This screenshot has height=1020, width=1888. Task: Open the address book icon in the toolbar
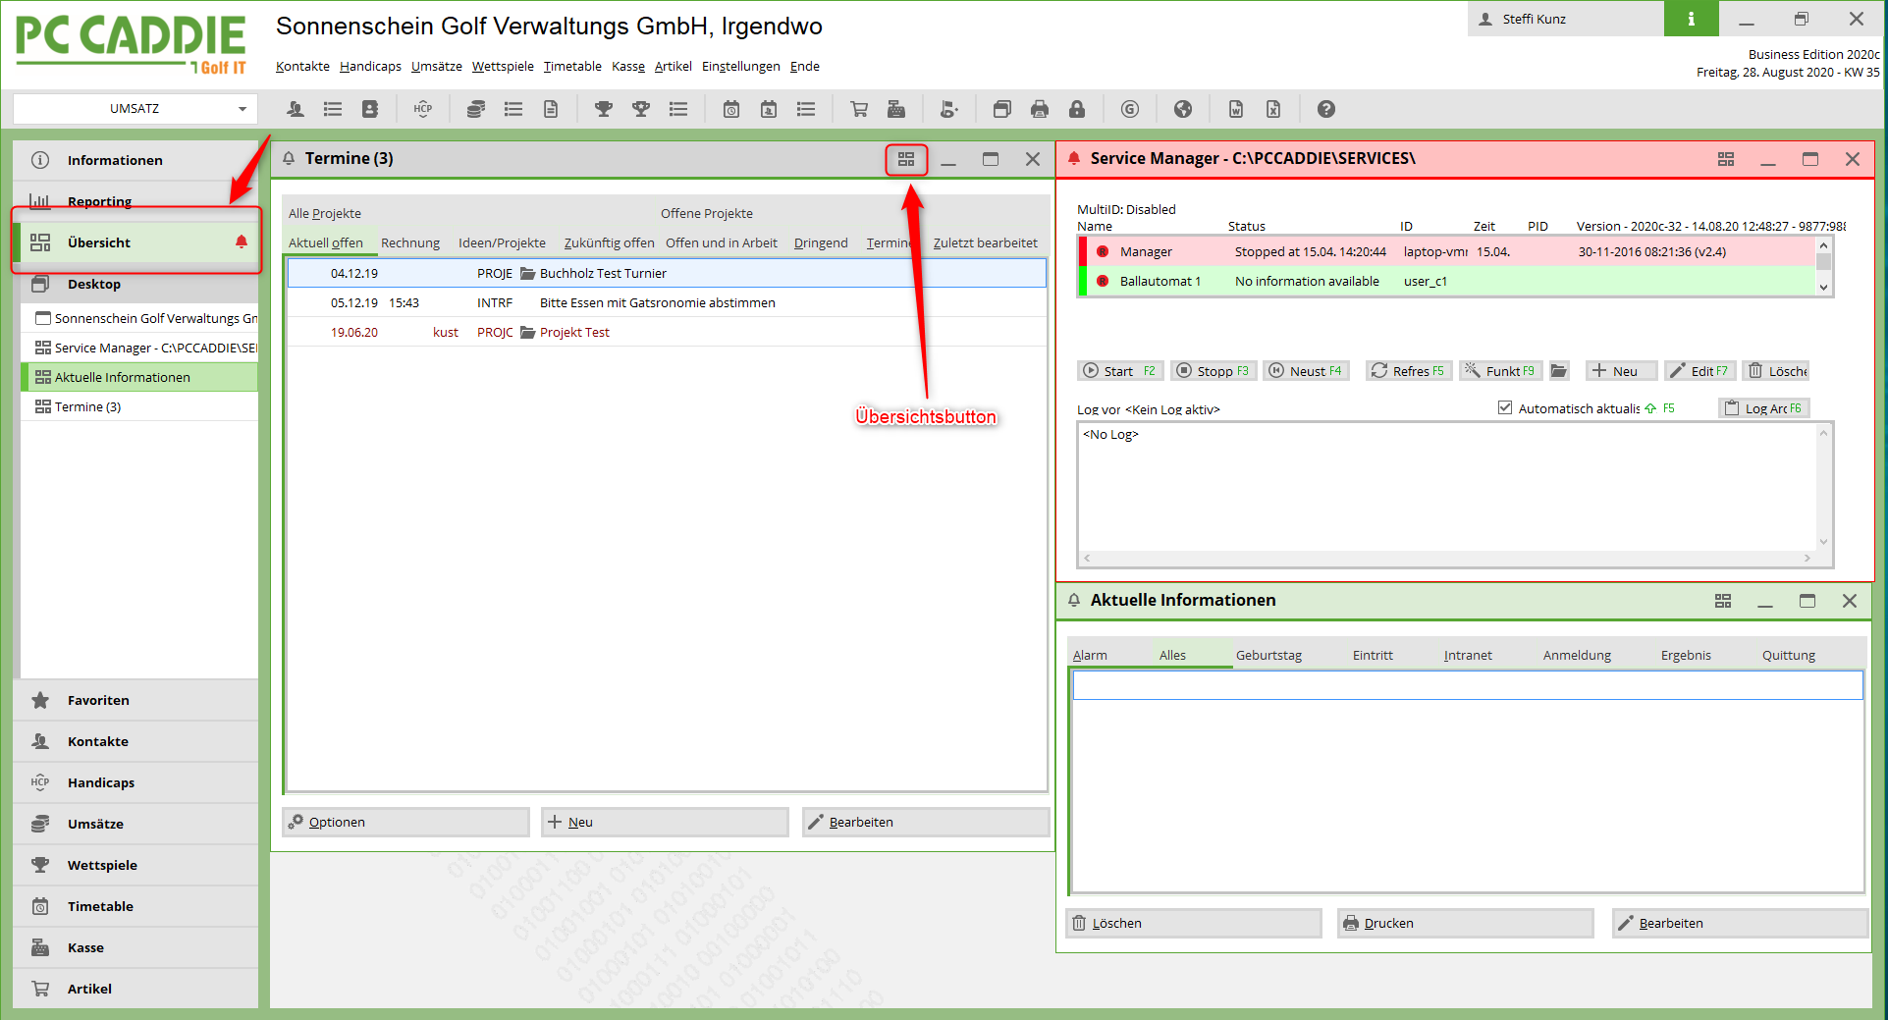pos(369,109)
